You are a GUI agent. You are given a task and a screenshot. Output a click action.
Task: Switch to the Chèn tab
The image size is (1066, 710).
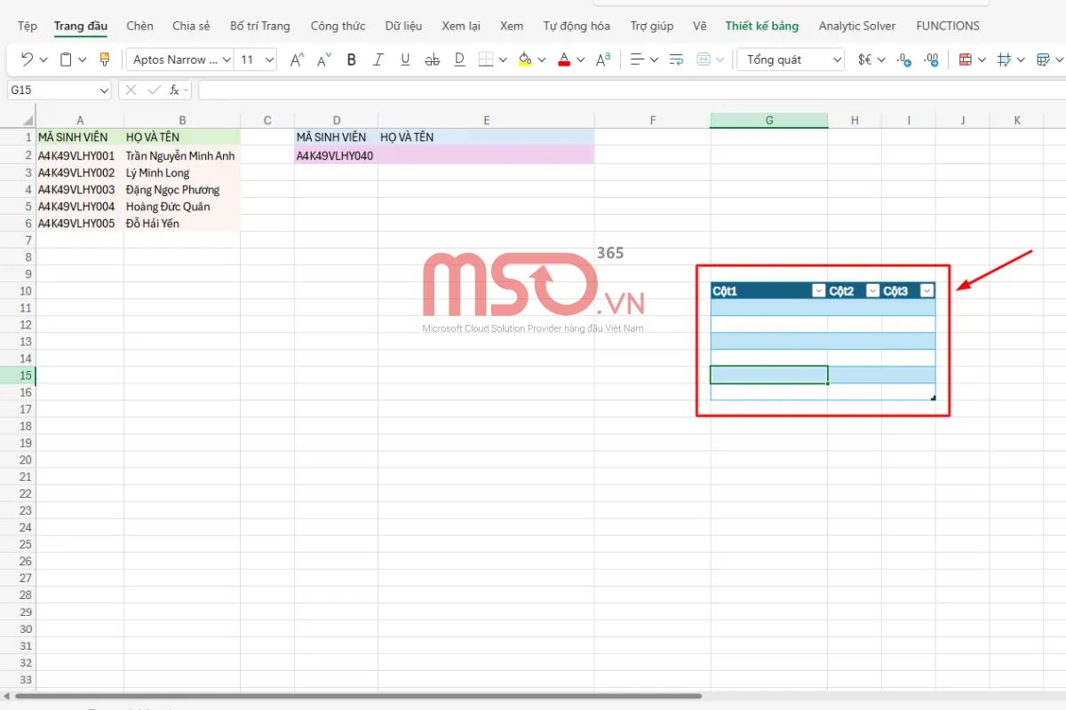tap(139, 26)
